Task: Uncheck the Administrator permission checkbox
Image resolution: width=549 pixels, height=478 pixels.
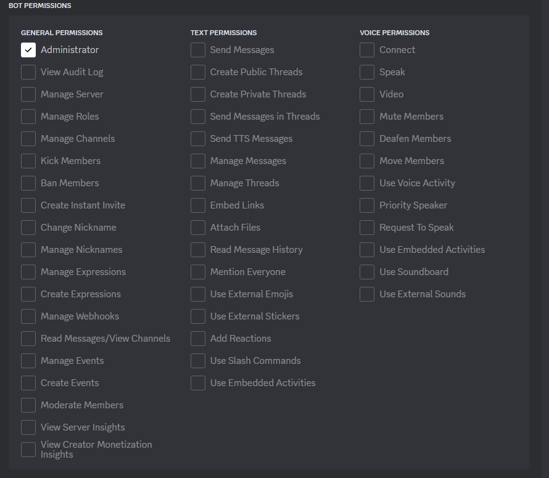Action: (28, 50)
